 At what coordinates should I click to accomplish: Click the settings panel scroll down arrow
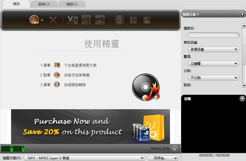coord(244,85)
